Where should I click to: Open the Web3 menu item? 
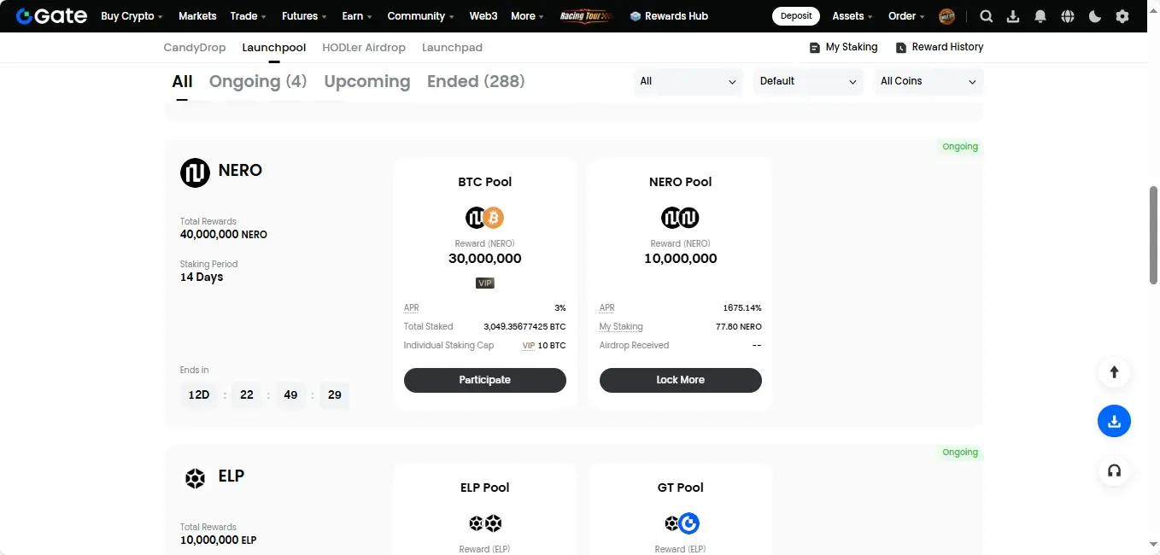pyautogui.click(x=483, y=16)
